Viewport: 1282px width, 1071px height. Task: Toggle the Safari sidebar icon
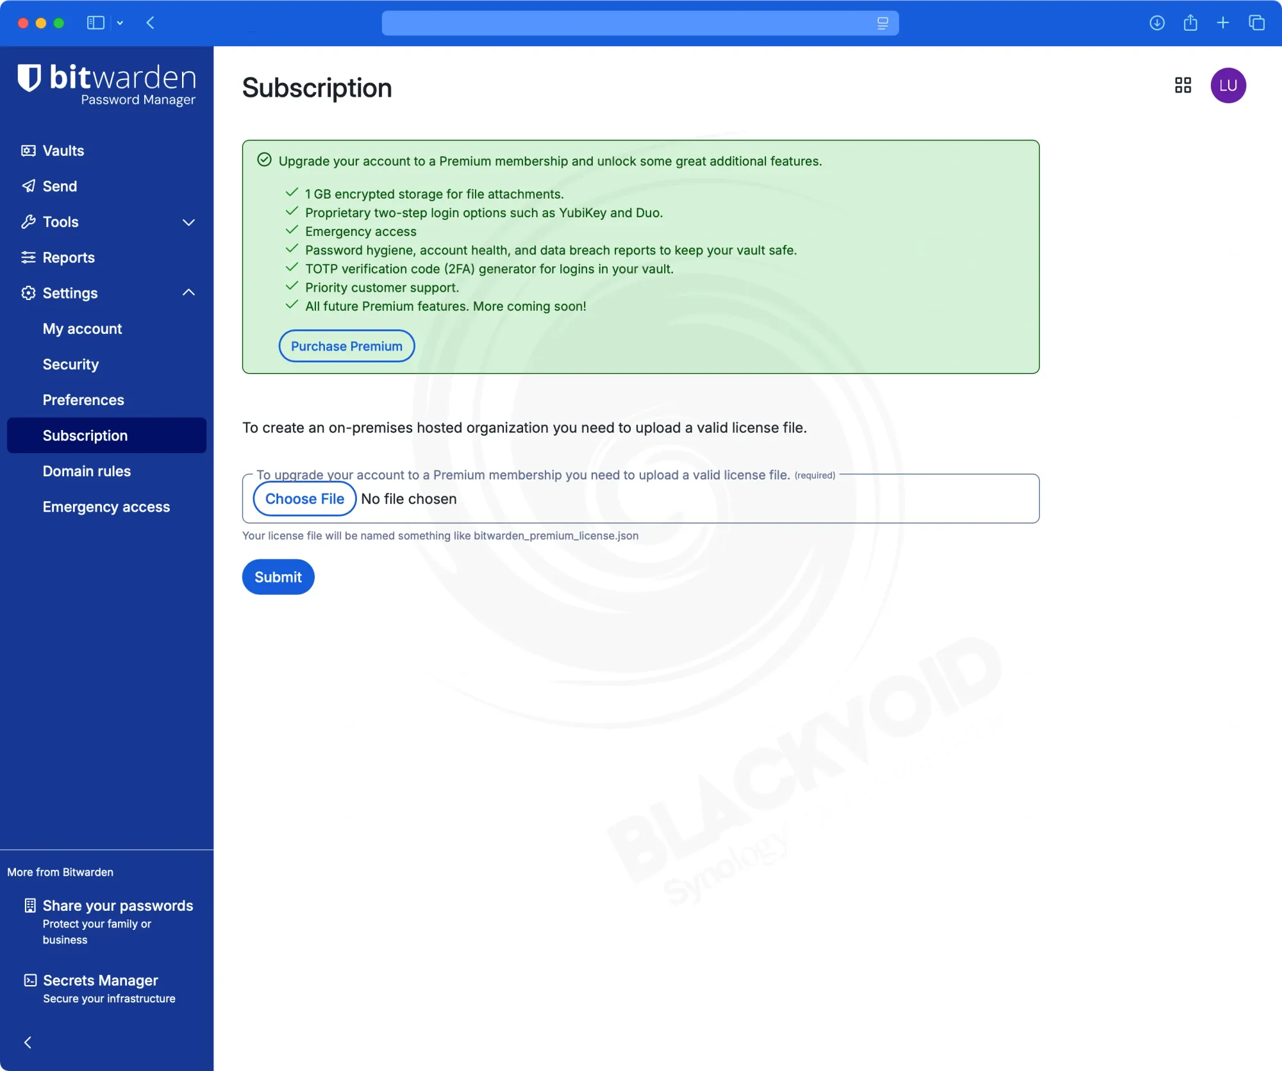pyautogui.click(x=96, y=23)
